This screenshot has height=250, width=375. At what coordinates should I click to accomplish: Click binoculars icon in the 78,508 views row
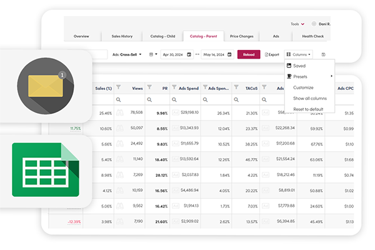tap(120, 112)
